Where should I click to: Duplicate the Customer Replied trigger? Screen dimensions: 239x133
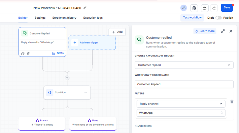click(23, 53)
